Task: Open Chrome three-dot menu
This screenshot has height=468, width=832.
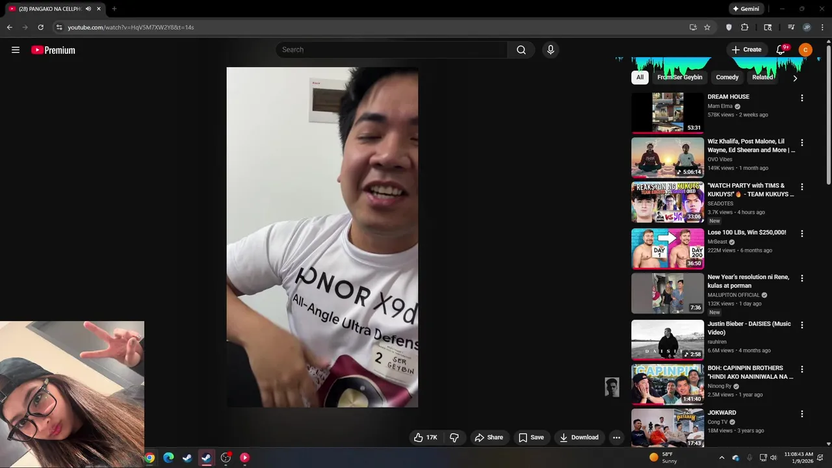Action: pyautogui.click(x=822, y=27)
